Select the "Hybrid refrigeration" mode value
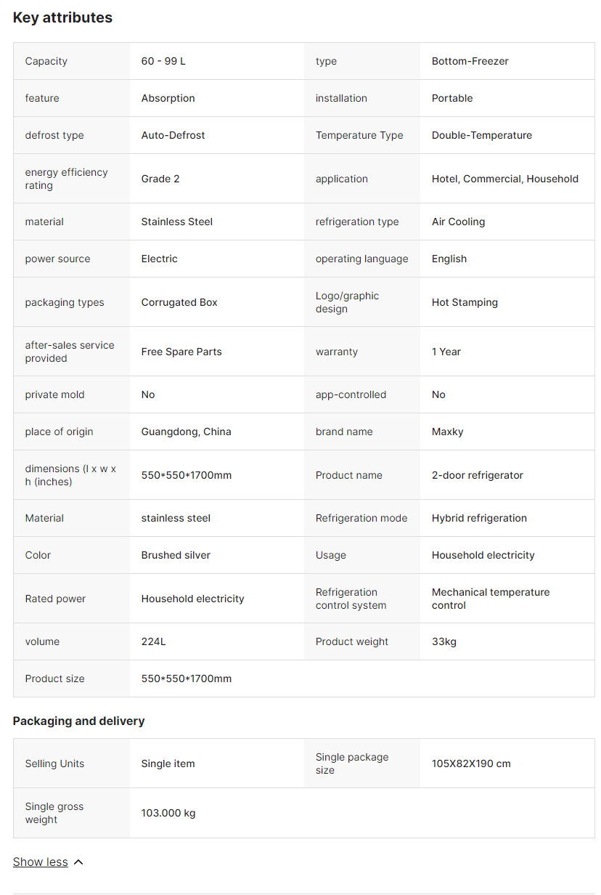The width and height of the screenshot is (601, 895). click(x=479, y=518)
